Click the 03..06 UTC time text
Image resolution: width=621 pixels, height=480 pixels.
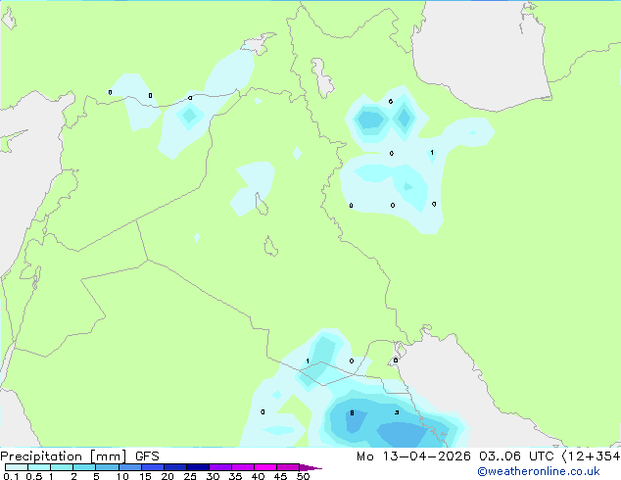515,456
